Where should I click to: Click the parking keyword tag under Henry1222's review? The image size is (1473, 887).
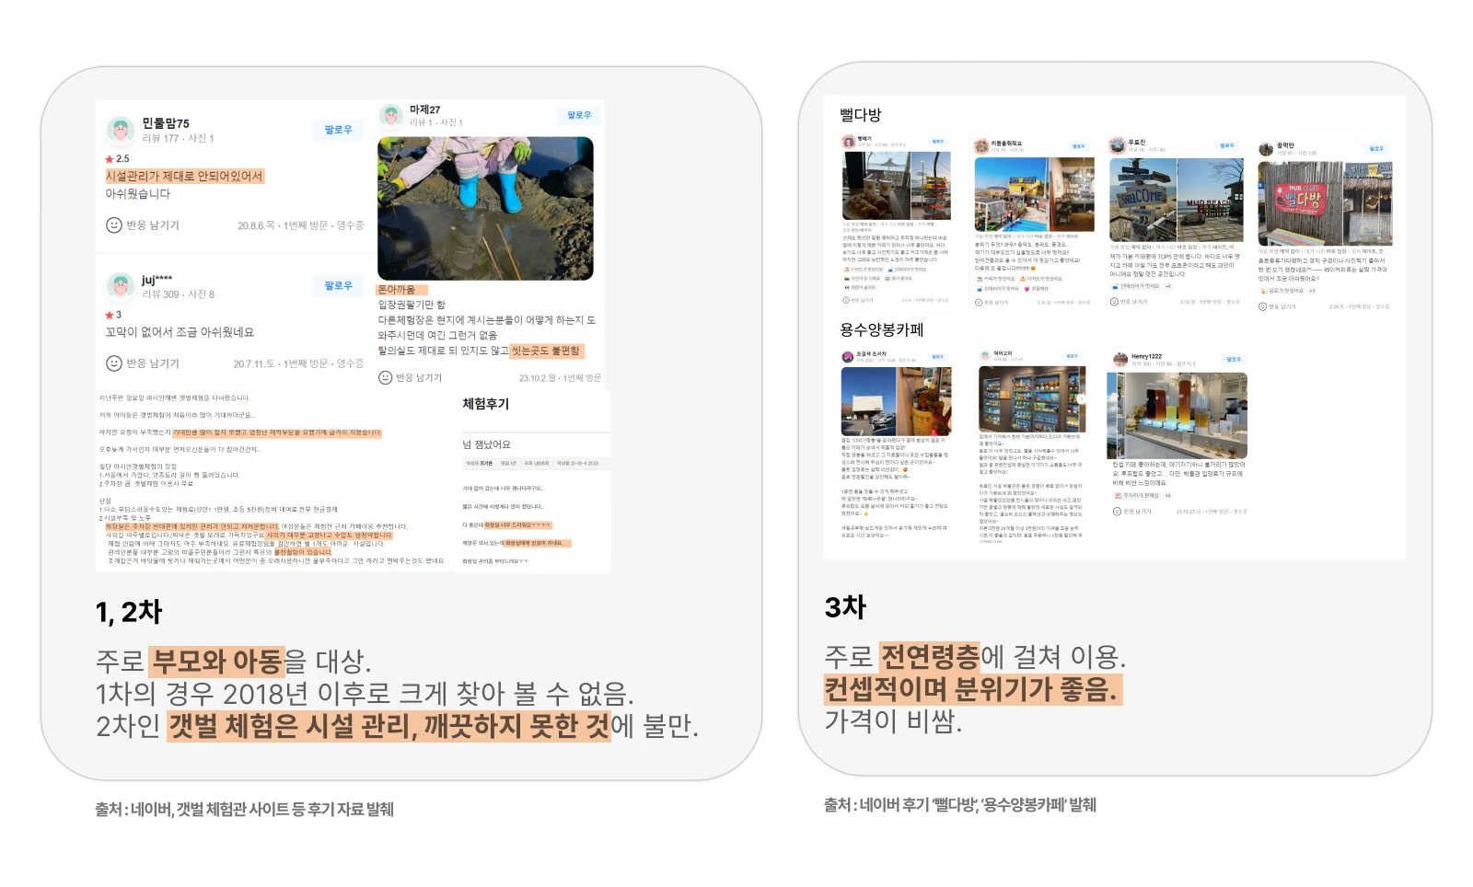pyautogui.click(x=1137, y=496)
